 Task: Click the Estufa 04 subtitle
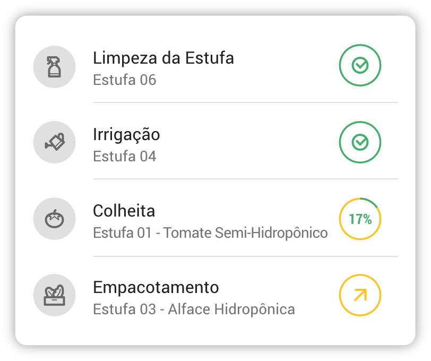(x=124, y=157)
